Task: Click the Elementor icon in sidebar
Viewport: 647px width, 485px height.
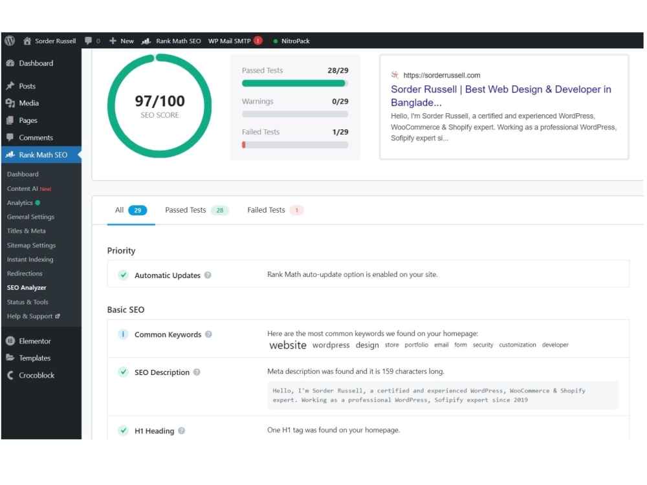Action: coord(10,341)
